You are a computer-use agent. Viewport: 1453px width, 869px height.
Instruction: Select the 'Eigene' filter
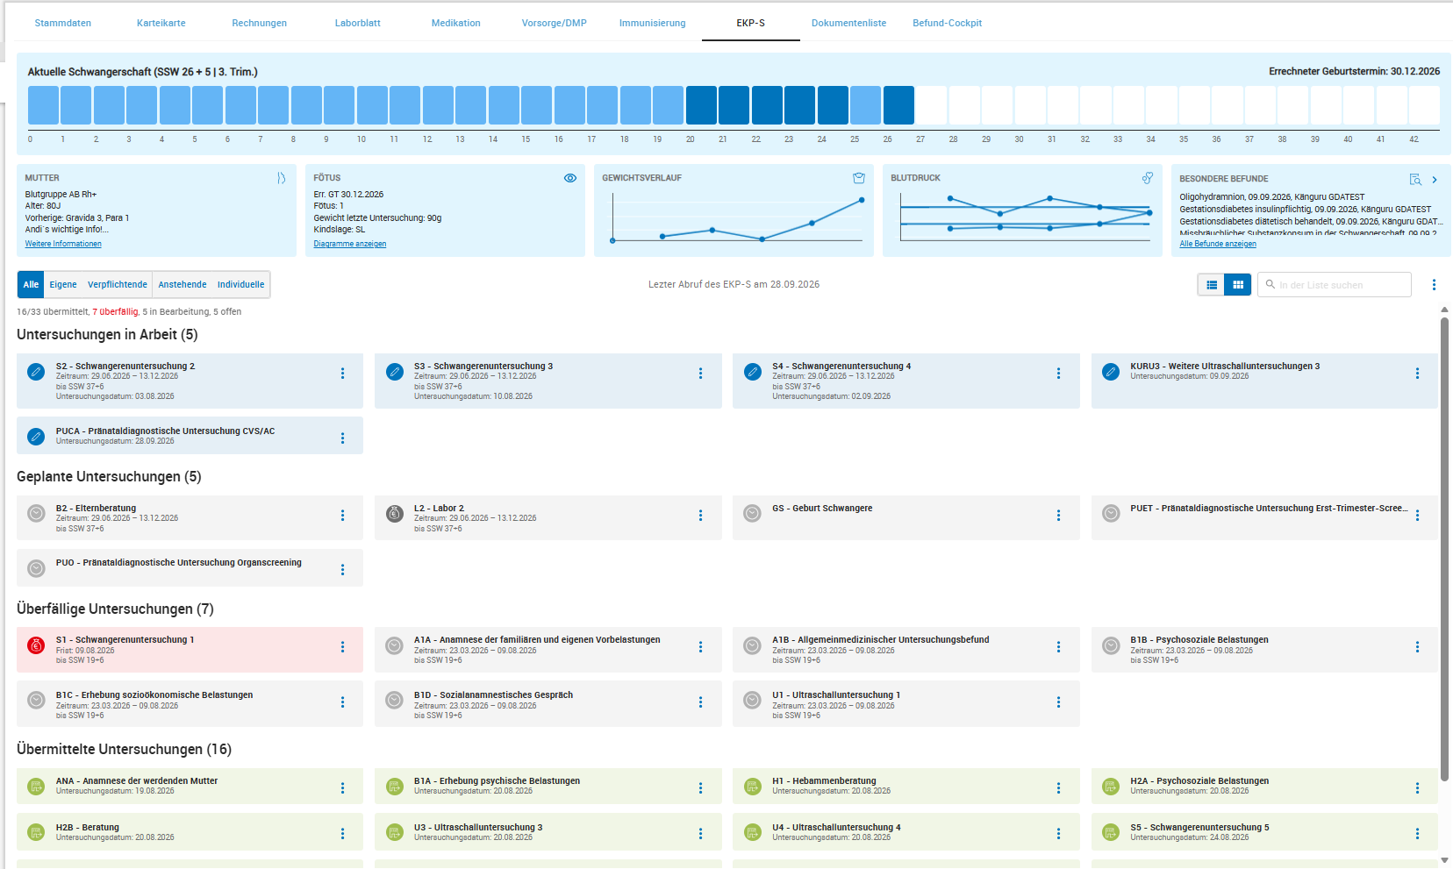pos(63,285)
